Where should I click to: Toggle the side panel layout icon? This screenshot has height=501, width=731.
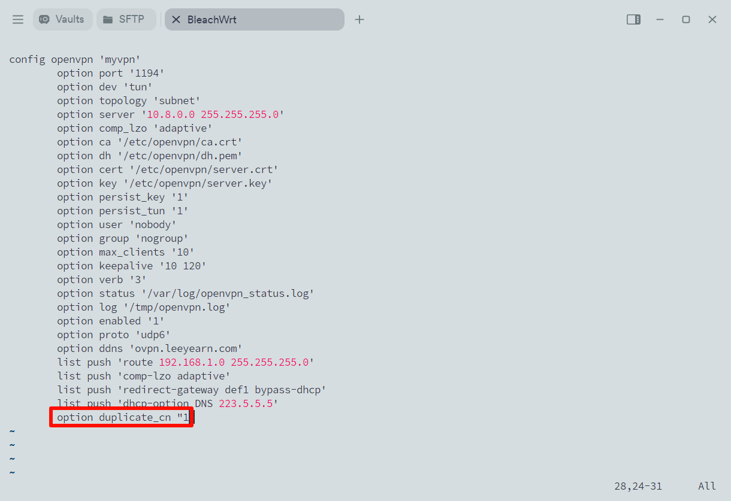(x=633, y=20)
